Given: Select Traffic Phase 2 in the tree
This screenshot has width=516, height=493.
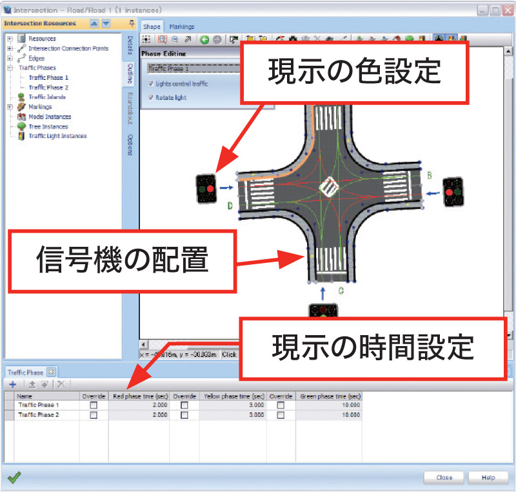Looking at the screenshot, I should click(48, 88).
